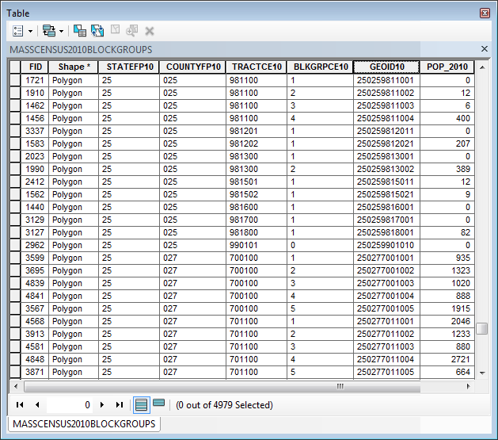Go to the next record
The width and height of the screenshot is (498, 440).
point(102,404)
